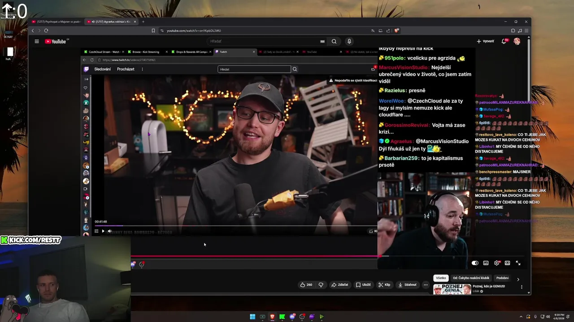This screenshot has height=322, width=574.
Task: Click the Twitch logo icon
Action: pyautogui.click(x=86, y=69)
